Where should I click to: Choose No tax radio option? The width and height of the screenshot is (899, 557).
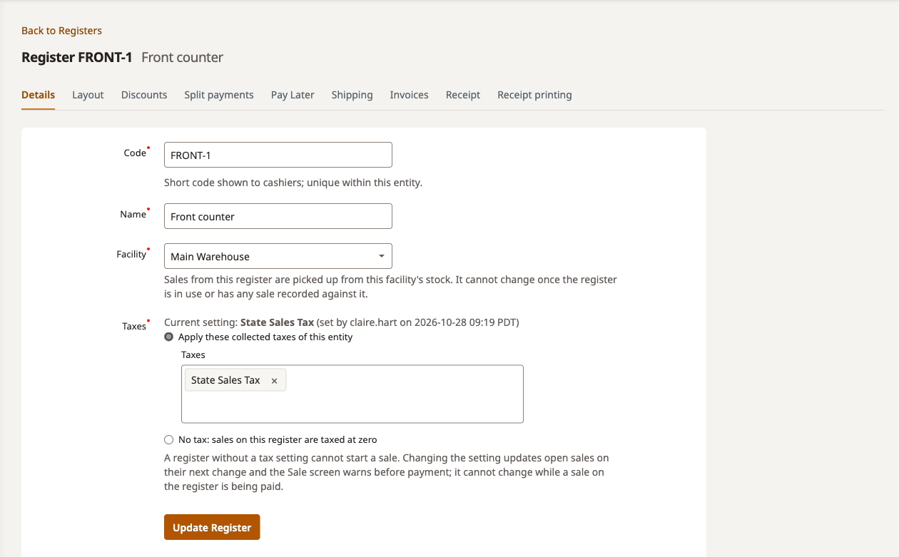[169, 439]
